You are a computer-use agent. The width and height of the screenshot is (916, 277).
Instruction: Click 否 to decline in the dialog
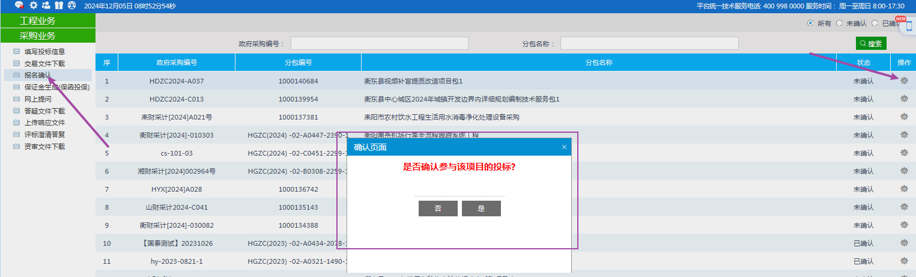click(438, 209)
